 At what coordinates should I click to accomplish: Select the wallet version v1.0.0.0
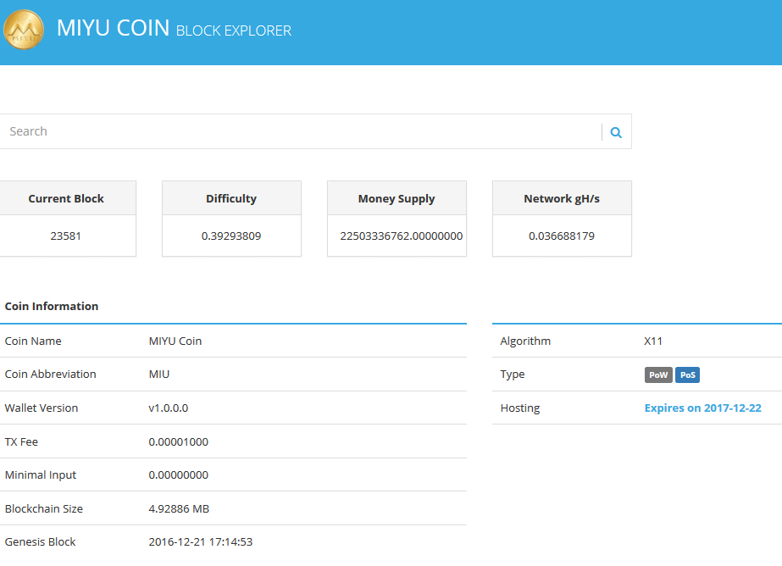pyautogui.click(x=168, y=408)
